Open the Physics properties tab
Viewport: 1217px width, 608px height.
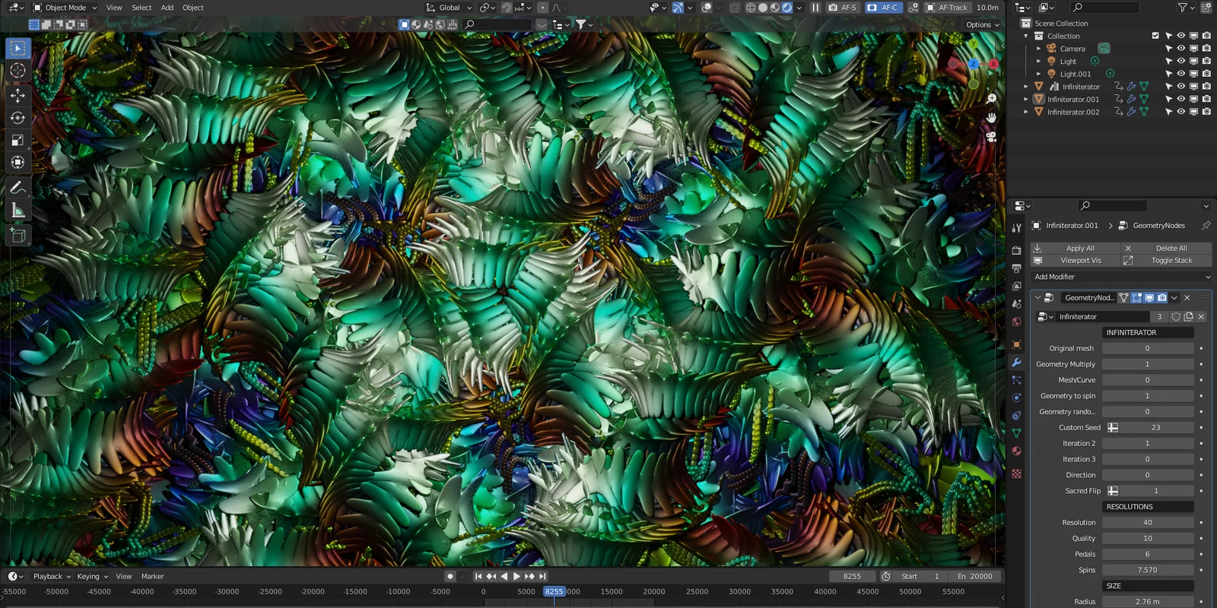[x=1016, y=397]
